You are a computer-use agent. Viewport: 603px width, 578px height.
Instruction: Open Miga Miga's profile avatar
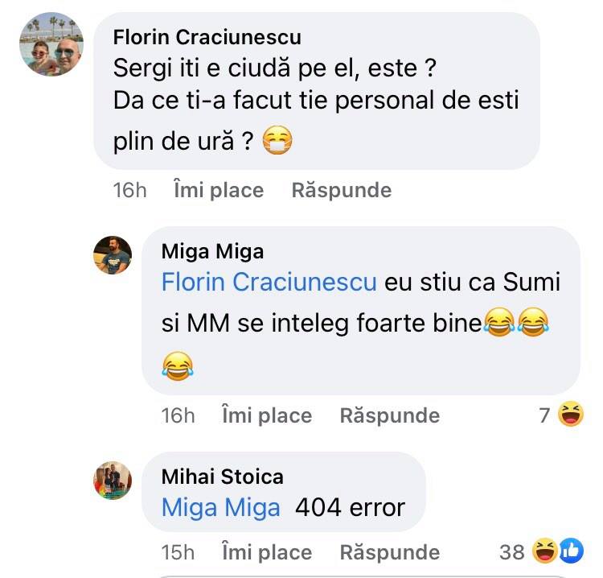(x=113, y=256)
